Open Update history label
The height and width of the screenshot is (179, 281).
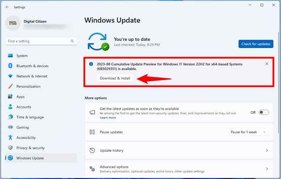pos(111,150)
